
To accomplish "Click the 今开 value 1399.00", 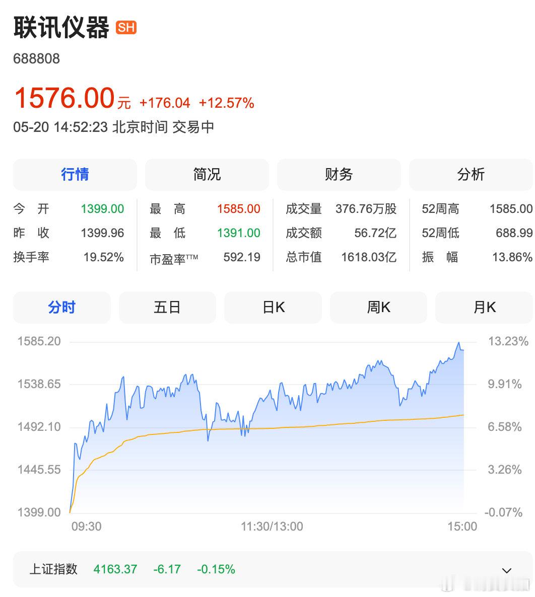I will (102, 208).
